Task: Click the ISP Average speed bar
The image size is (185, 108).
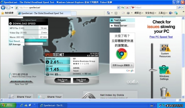Action: 34,44
